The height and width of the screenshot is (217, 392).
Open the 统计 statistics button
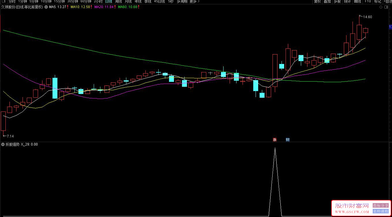pyautogui.click(x=347, y=2)
